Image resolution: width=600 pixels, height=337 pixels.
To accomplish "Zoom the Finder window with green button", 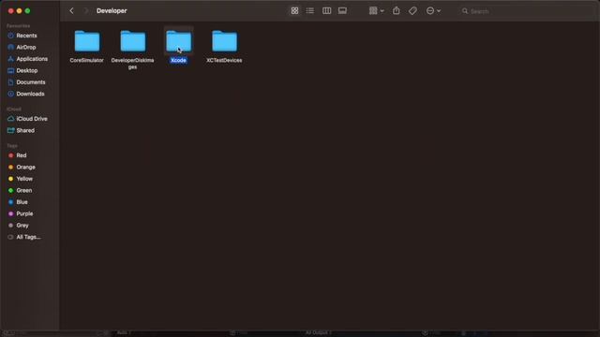I will [x=27, y=11].
